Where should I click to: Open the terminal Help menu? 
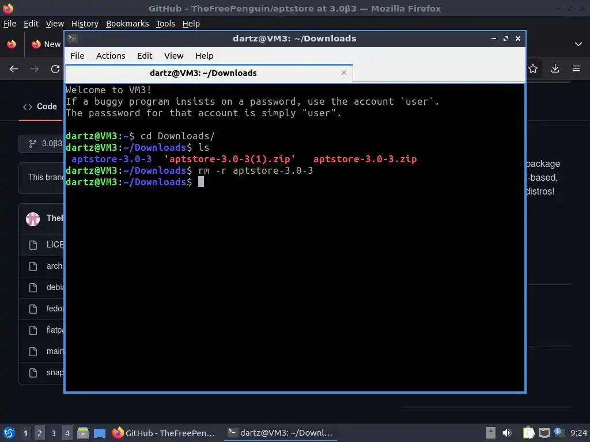[x=205, y=56]
